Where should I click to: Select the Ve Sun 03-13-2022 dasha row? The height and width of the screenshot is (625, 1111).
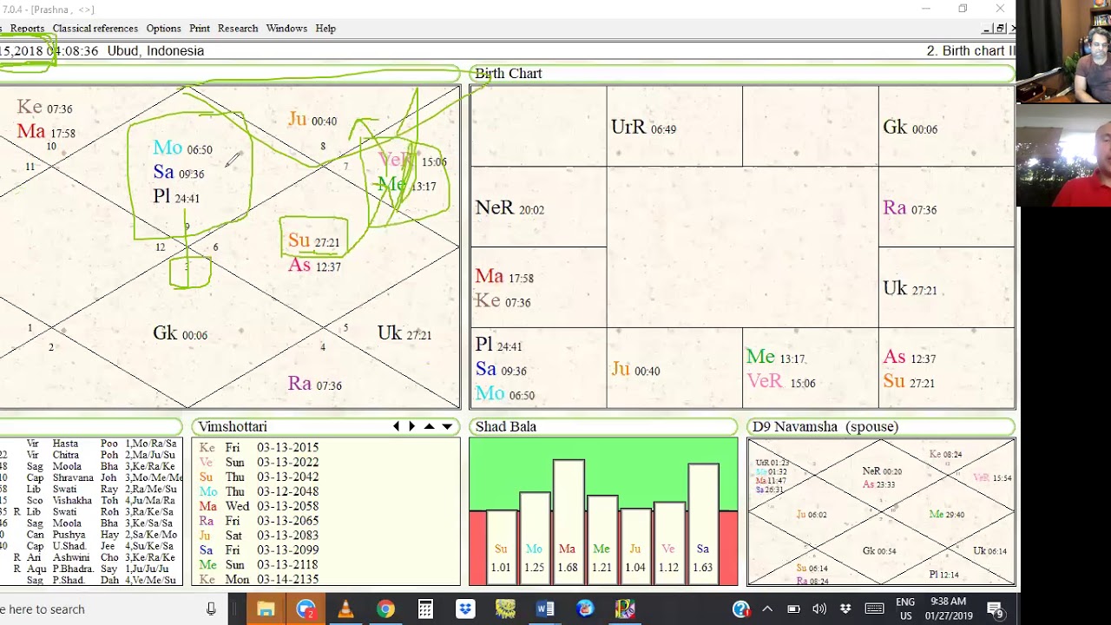260,462
